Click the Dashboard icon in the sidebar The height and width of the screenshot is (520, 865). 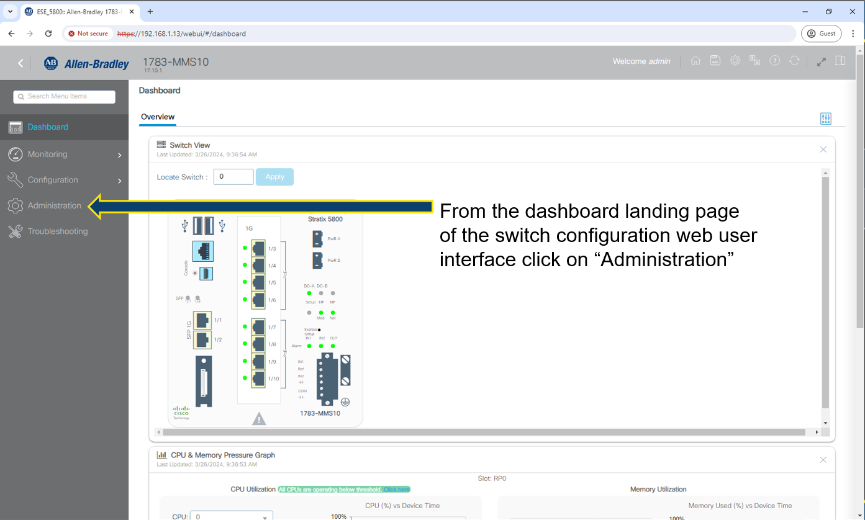[x=15, y=127]
